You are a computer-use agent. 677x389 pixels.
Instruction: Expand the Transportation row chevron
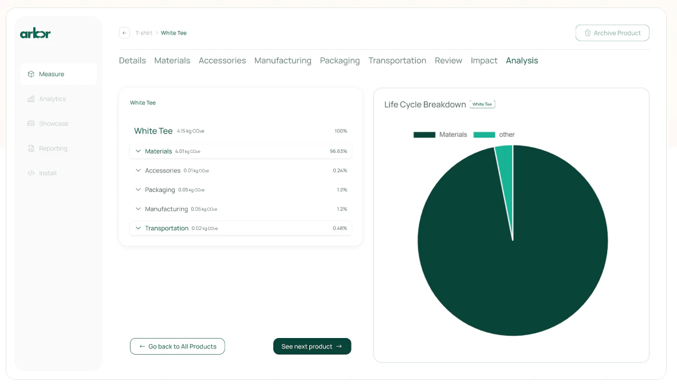pyautogui.click(x=138, y=228)
